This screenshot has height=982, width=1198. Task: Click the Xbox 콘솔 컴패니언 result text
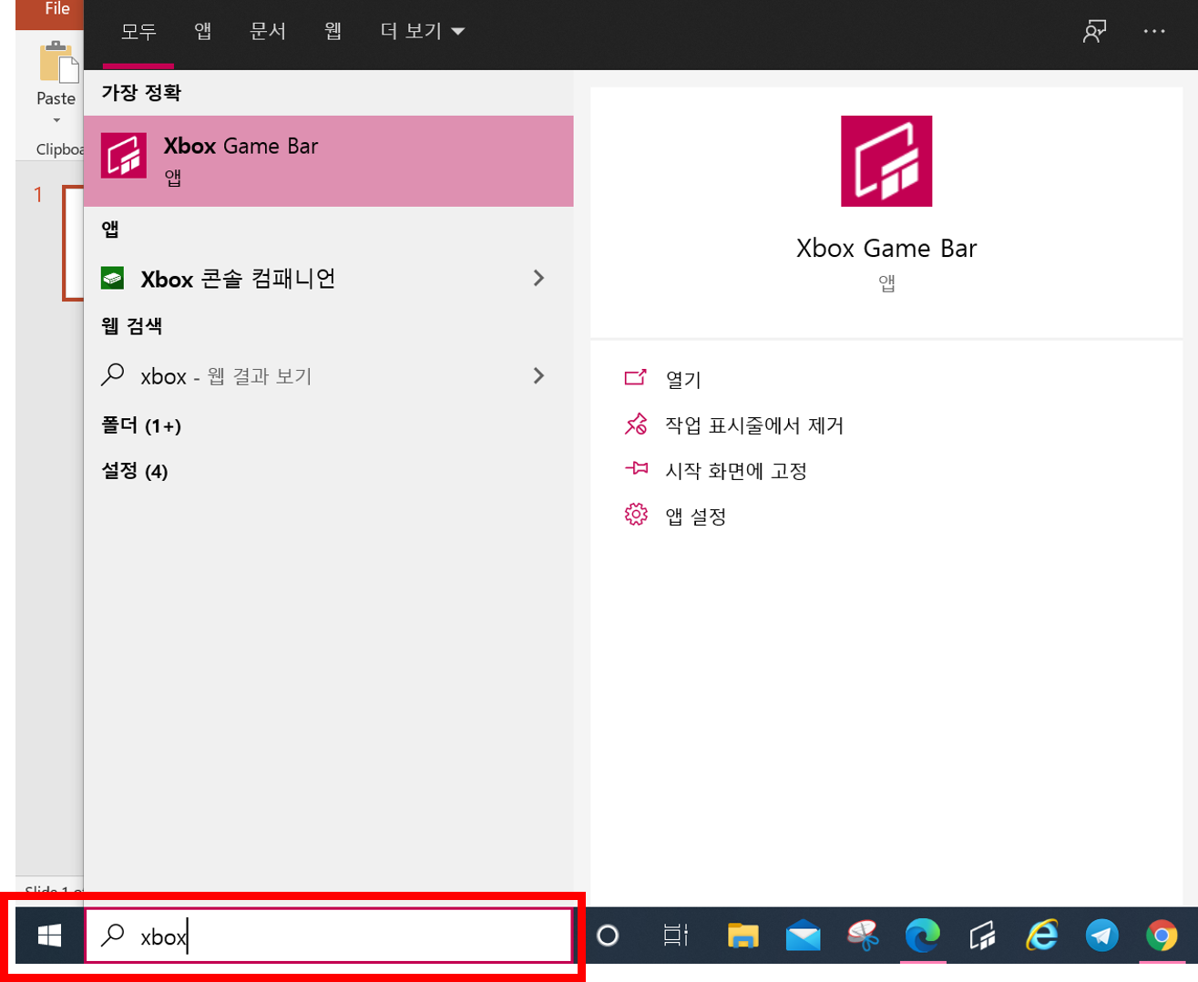[x=239, y=279]
